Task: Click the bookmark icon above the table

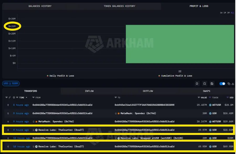Action: click(x=204, y=84)
